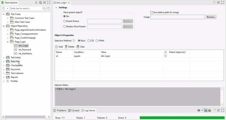Close the btn_Login editor tab
The image size is (226, 120).
tap(69, 3)
